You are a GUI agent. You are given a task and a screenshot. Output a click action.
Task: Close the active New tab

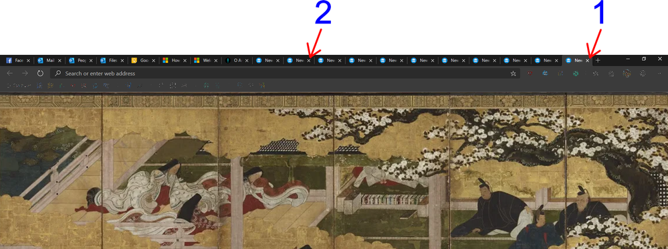(x=588, y=60)
